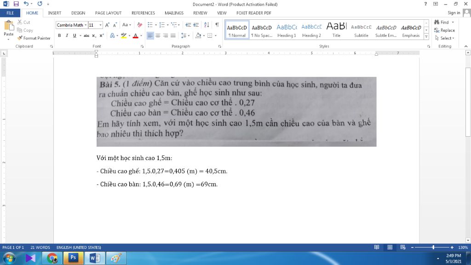Open the FILE menu
The height and width of the screenshot is (265, 471).
tap(10, 13)
